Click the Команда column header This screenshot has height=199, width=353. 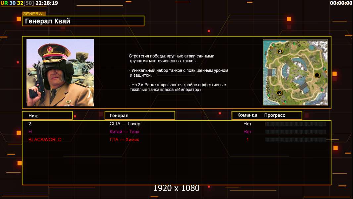(x=247, y=115)
